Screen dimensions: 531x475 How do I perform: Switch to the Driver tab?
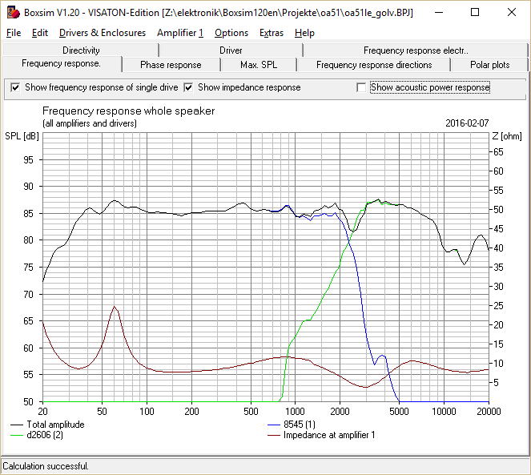[231, 50]
